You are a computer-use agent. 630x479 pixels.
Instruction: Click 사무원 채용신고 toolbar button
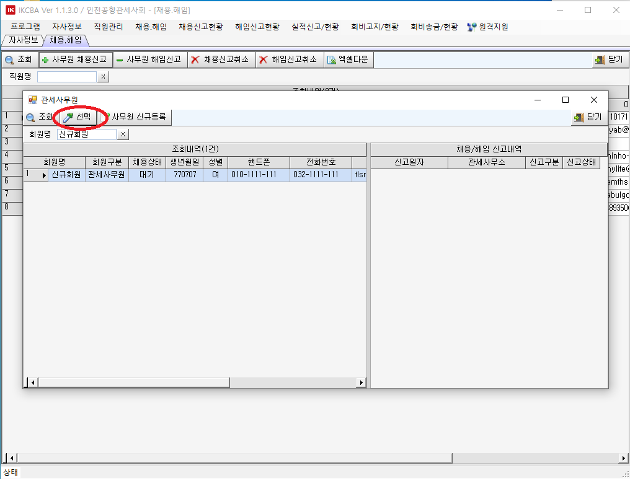[75, 59]
